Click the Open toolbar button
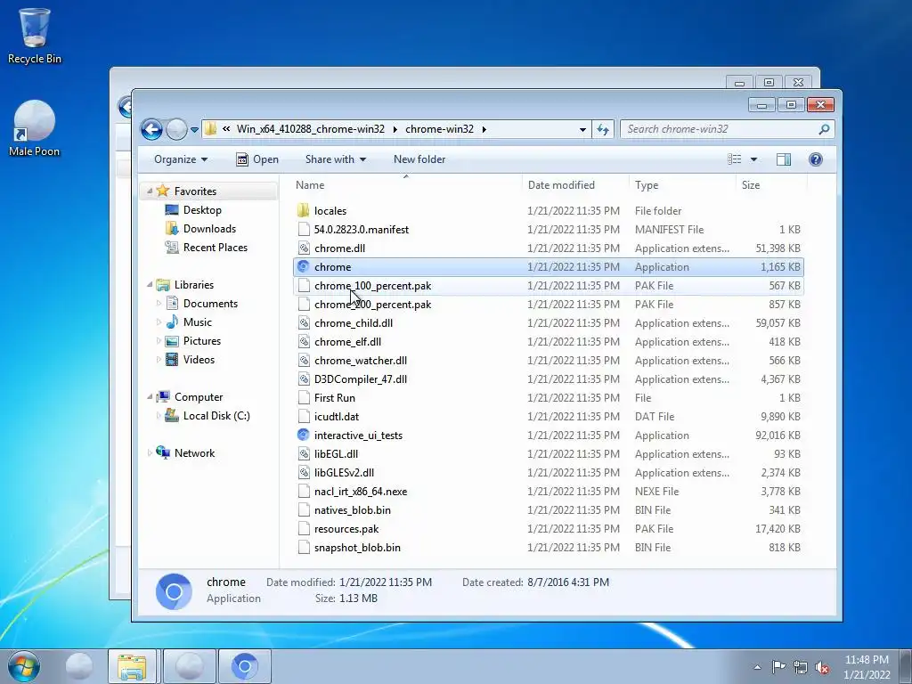Image resolution: width=912 pixels, height=684 pixels. click(x=257, y=159)
